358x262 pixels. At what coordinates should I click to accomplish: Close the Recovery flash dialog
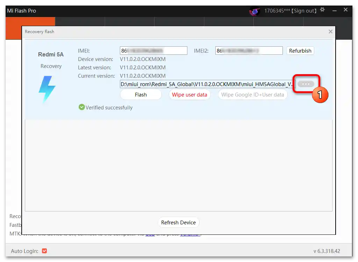coord(330,32)
